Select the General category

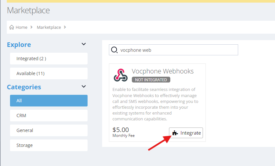[x=49, y=130]
